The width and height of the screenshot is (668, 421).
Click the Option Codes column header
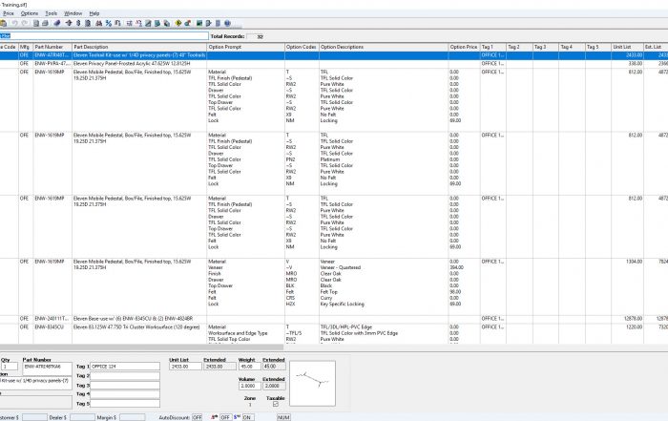pyautogui.click(x=302, y=47)
